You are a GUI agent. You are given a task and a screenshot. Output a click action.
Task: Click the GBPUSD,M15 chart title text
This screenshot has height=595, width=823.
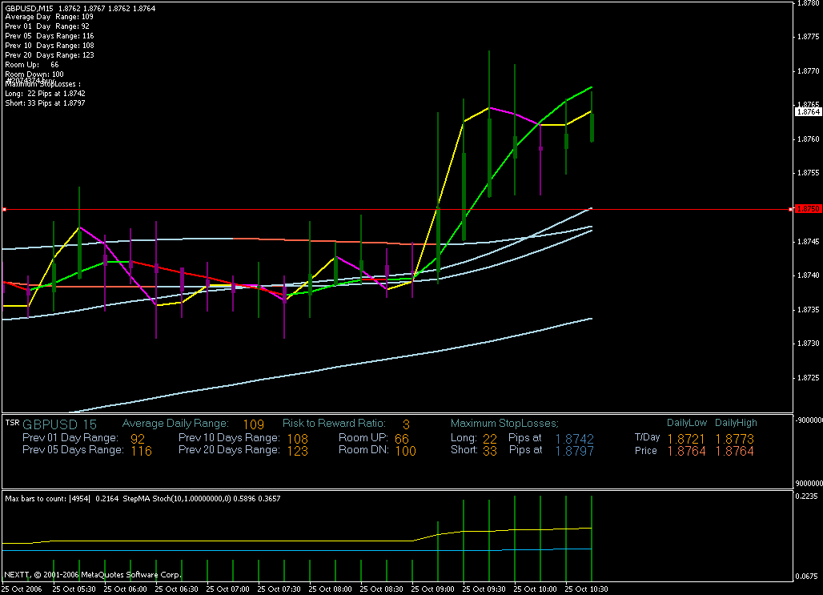[30, 8]
